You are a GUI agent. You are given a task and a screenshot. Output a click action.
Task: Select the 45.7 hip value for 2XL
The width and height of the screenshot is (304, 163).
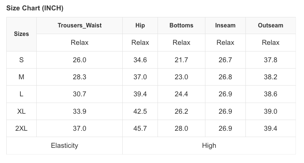[140, 129]
